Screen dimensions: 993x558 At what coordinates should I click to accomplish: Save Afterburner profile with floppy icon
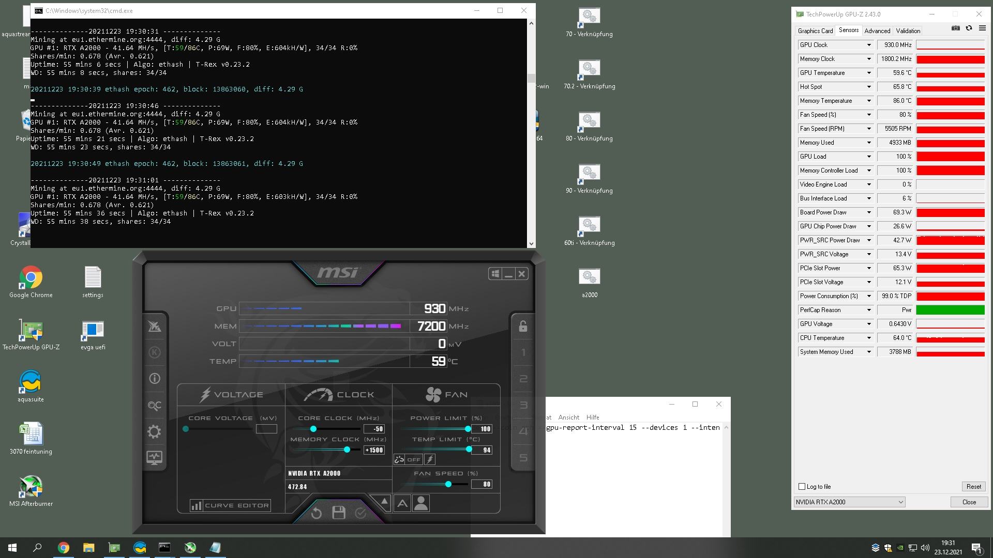click(x=339, y=513)
